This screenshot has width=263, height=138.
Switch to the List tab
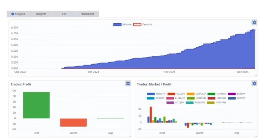64,14
